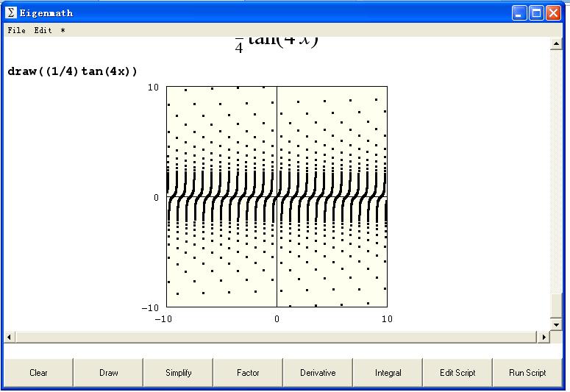The height and width of the screenshot is (392, 570).
Task: Click the horizontal scrollbar right arrow
Action: [x=544, y=337]
